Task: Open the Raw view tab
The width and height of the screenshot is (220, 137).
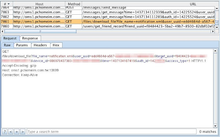Action: click(x=7, y=45)
